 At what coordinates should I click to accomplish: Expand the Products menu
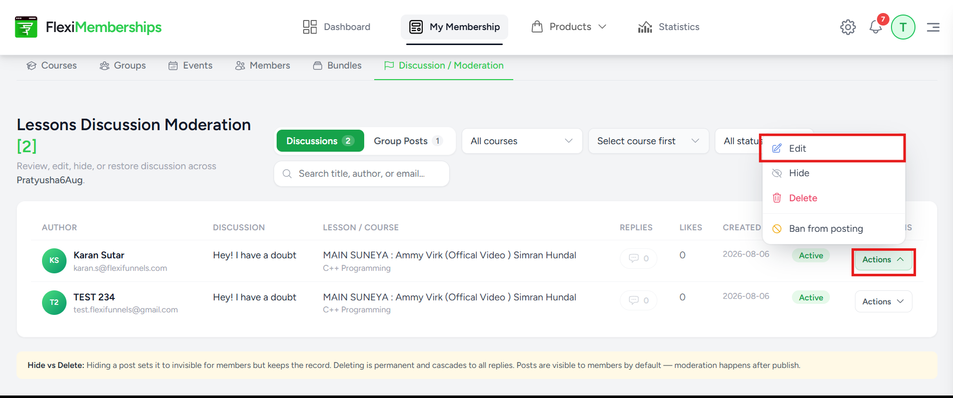[569, 27]
